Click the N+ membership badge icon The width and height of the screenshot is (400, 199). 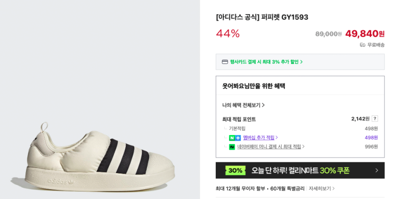coord(235,138)
